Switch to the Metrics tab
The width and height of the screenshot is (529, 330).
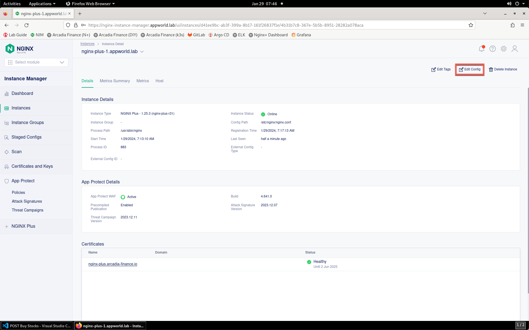point(143,81)
